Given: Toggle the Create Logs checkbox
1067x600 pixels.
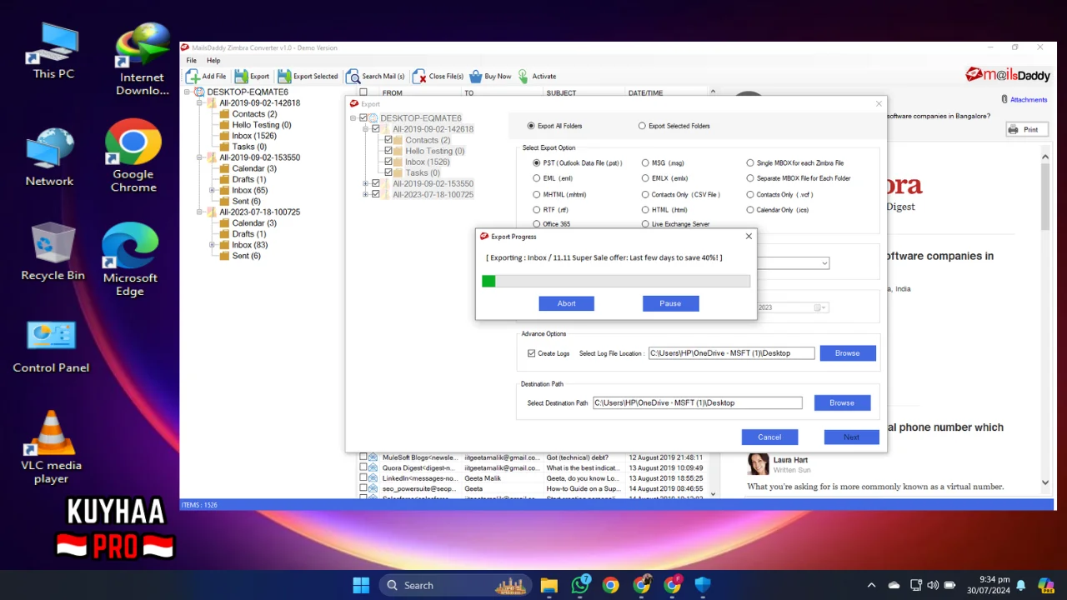Looking at the screenshot, I should [x=532, y=353].
